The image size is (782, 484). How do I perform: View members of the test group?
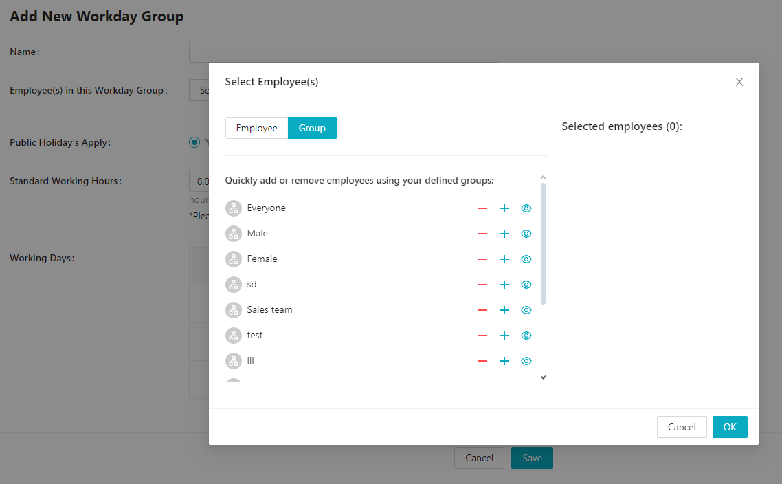click(x=526, y=335)
